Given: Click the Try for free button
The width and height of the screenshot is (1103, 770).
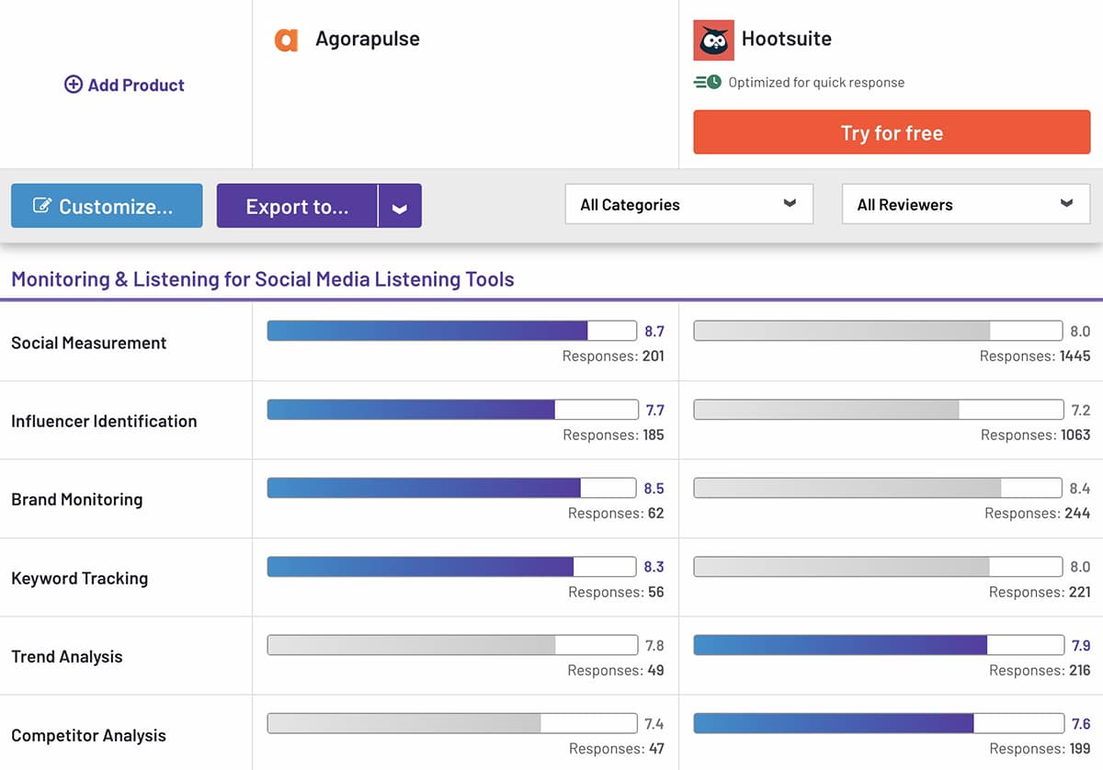Looking at the screenshot, I should (x=892, y=132).
